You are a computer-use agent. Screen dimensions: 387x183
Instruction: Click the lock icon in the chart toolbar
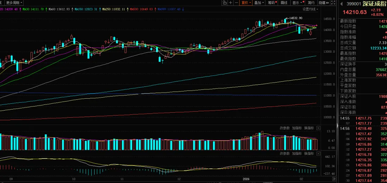(x=224, y=3)
